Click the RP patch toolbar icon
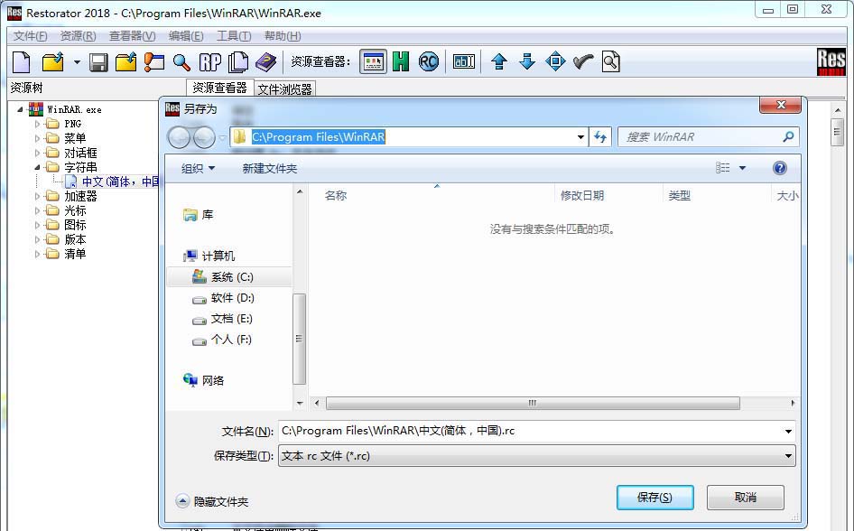 click(210, 61)
